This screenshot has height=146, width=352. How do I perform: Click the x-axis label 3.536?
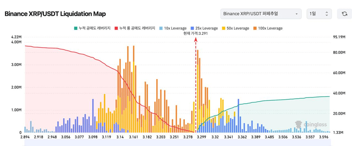point(296,137)
